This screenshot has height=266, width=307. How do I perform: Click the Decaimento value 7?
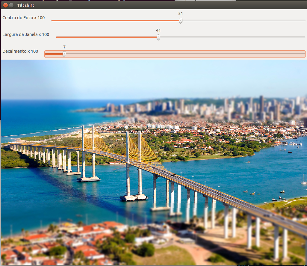[x=64, y=47]
